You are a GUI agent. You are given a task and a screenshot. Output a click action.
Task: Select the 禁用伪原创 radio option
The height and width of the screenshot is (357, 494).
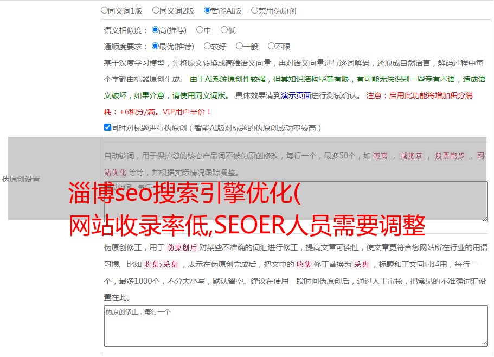[254, 10]
